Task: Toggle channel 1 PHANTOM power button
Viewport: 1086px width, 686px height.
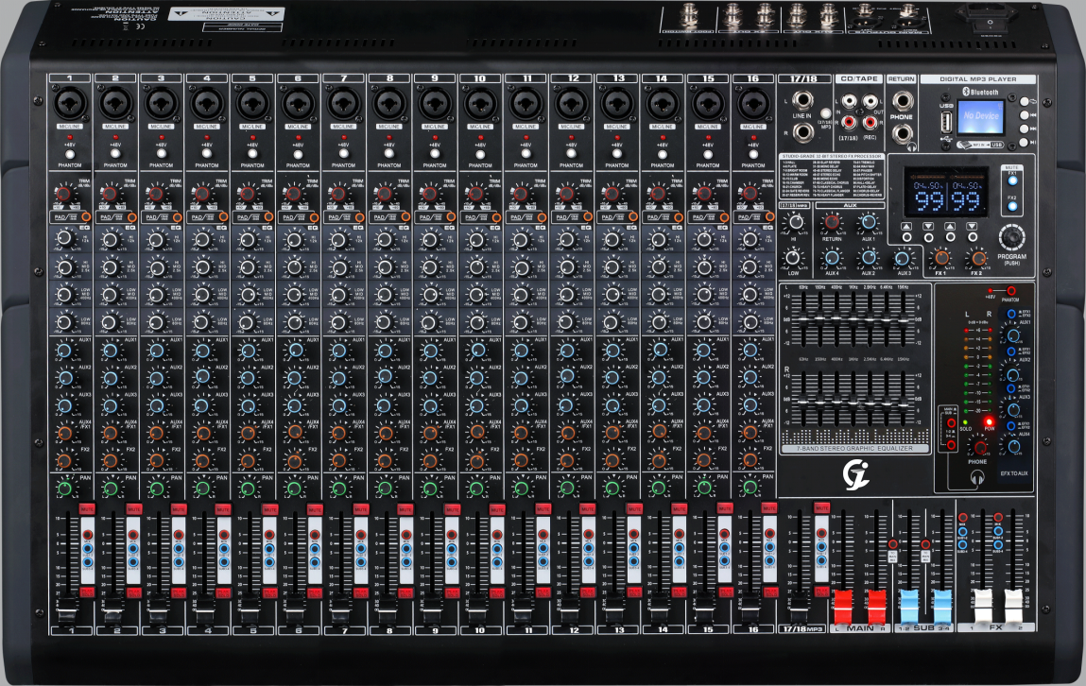Action: [x=70, y=152]
